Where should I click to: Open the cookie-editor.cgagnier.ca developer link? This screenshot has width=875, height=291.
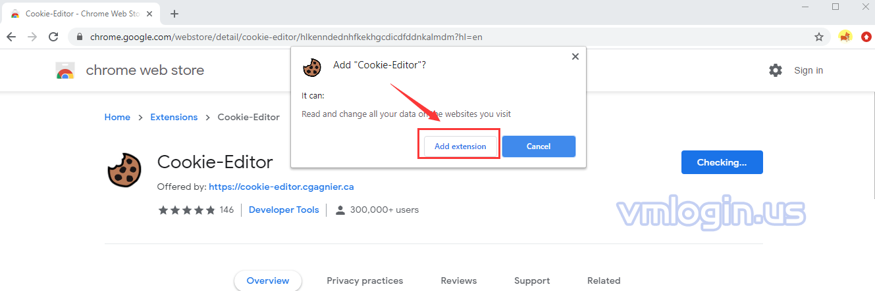click(x=281, y=187)
